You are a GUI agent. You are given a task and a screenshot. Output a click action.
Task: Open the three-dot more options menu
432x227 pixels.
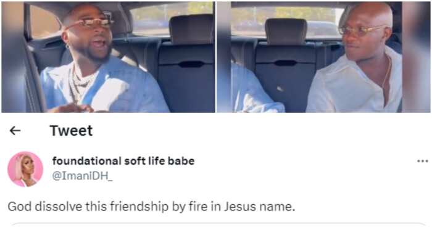click(422, 161)
